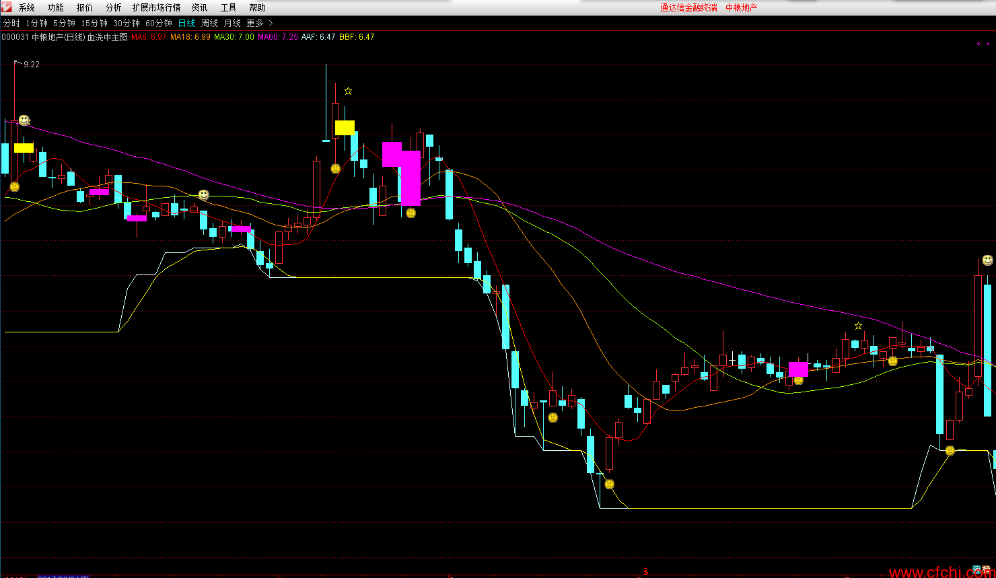Click the red app logo beside 系统

[7, 7]
